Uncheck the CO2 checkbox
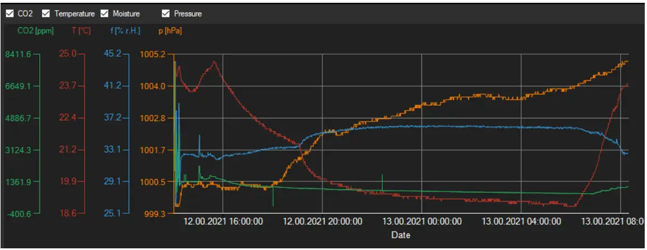 pos(10,13)
